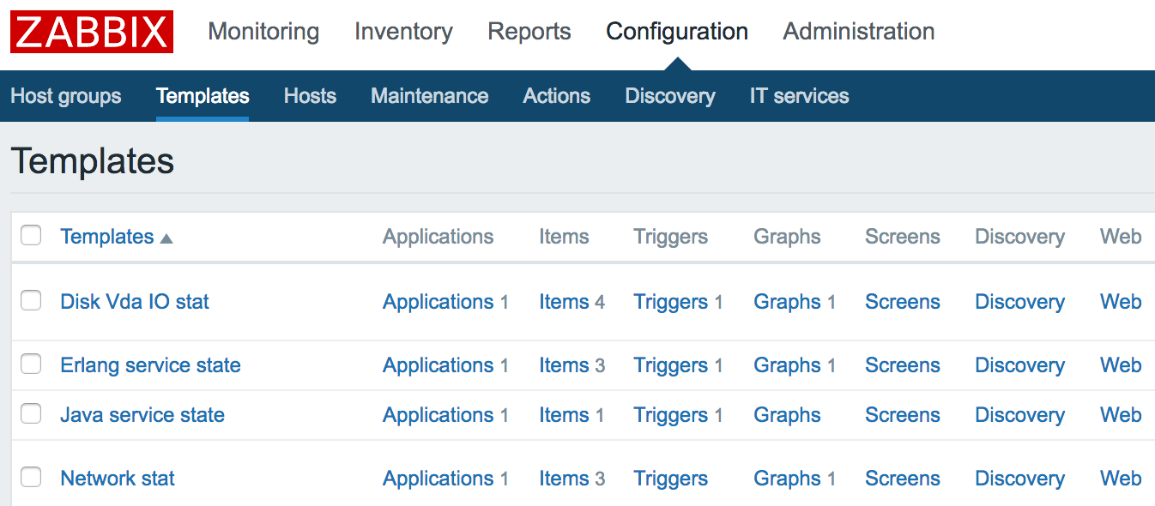Open the Maintenance tab
The height and width of the screenshot is (506, 1155).
[x=429, y=96]
